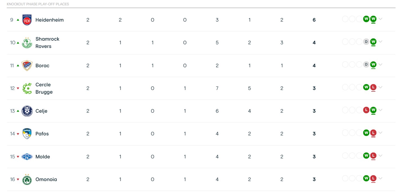Click the Shamrock Rovers club crest
This screenshot has width=402, height=192.
[x=27, y=43]
